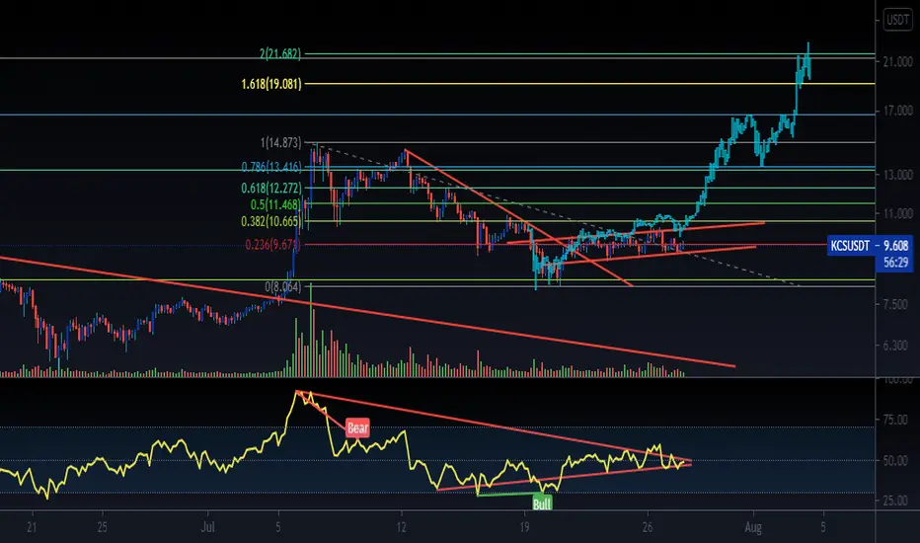Click the green Bull divergence label
The image size is (920, 543).
pos(542,504)
